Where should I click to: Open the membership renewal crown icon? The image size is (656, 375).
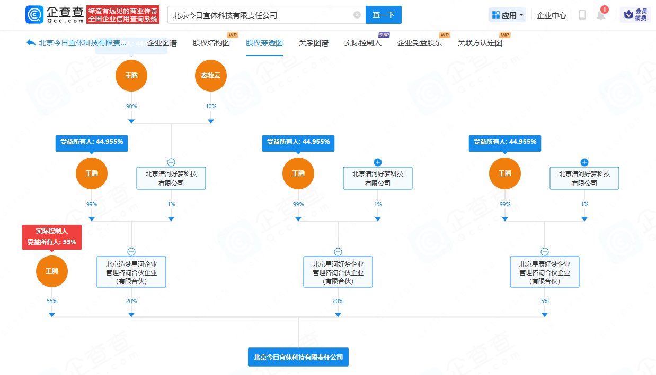[x=635, y=15]
